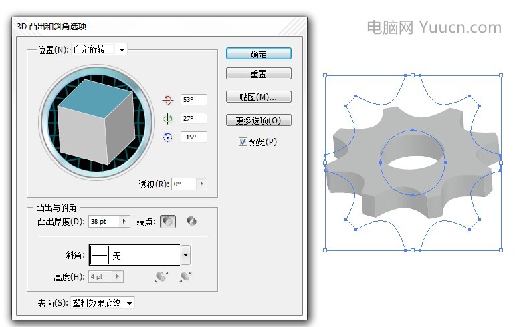Turn off cap for hollow appearance
This screenshot has height=327, width=519.
click(192, 221)
